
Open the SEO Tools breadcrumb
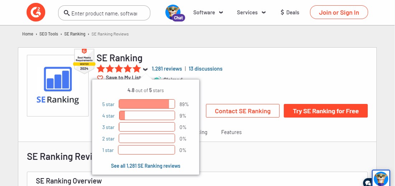(x=49, y=34)
